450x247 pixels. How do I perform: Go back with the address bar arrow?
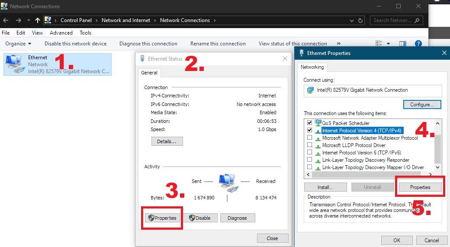coord(6,20)
